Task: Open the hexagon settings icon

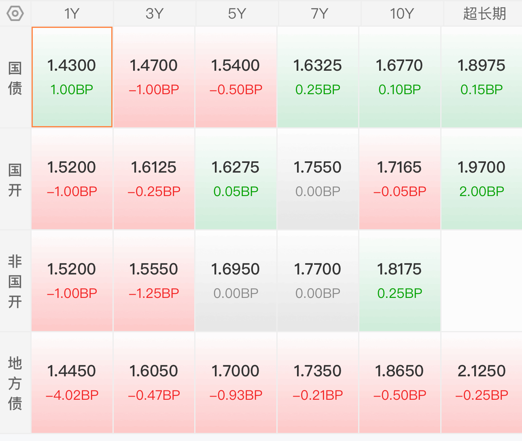Action: point(15,13)
